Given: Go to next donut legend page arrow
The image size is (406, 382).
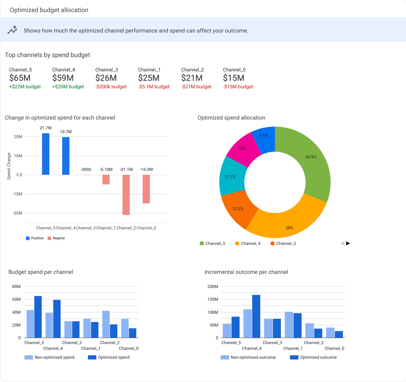Looking at the screenshot, I should 348,243.
